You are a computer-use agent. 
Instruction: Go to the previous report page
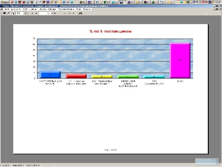(x=36, y=13)
